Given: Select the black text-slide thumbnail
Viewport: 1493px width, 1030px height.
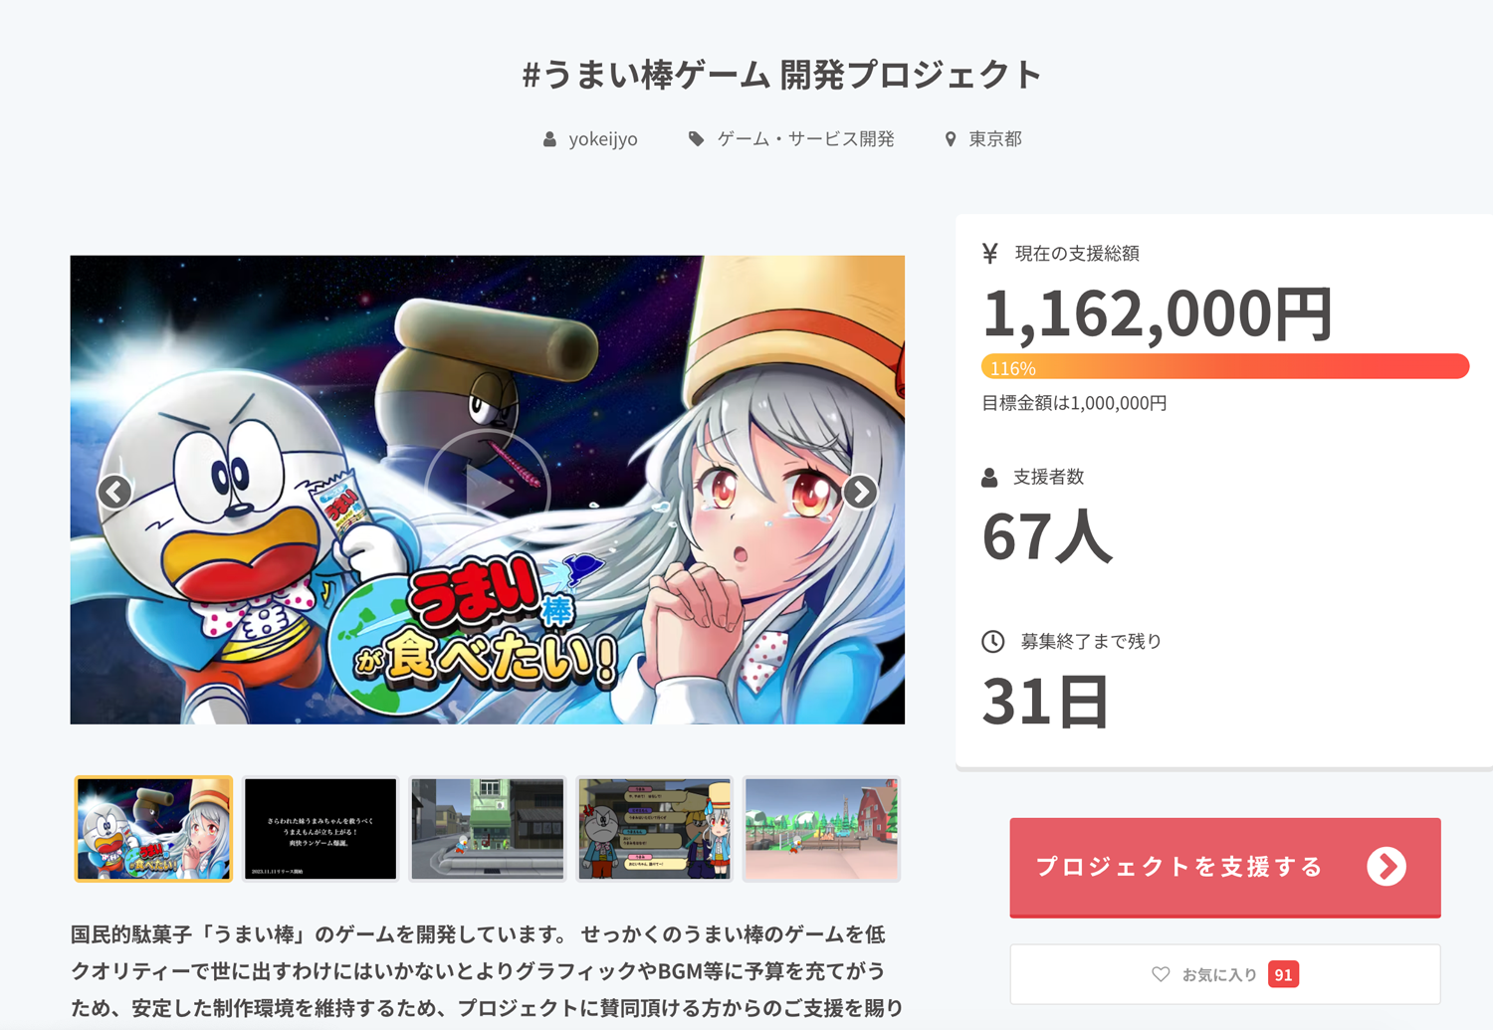Looking at the screenshot, I should tap(320, 829).
